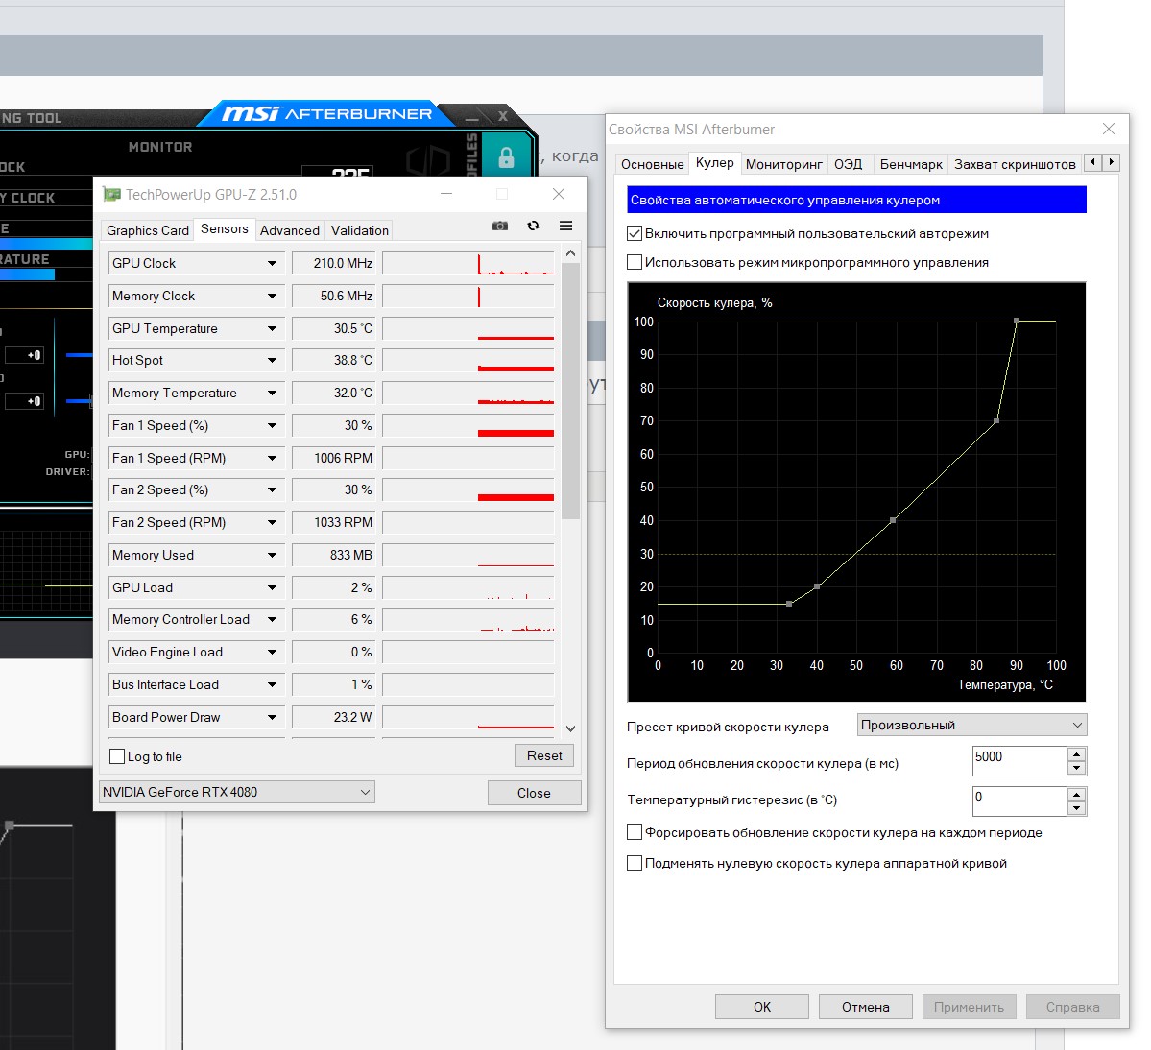Click Применить button

pos(969,1007)
